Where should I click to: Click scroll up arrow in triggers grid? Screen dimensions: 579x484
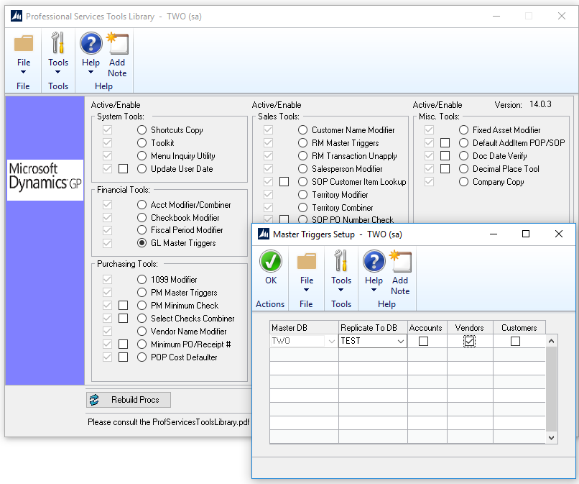pyautogui.click(x=551, y=341)
